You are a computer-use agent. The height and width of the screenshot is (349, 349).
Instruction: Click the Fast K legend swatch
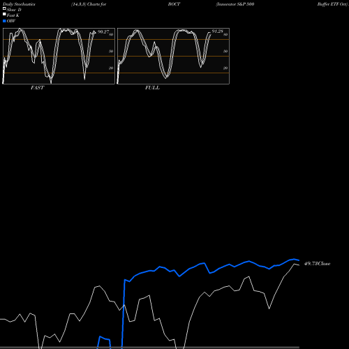[4, 15]
